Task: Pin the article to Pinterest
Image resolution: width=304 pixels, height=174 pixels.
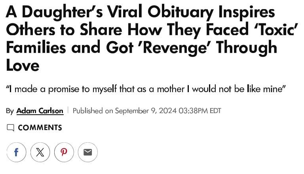Action: click(x=64, y=152)
